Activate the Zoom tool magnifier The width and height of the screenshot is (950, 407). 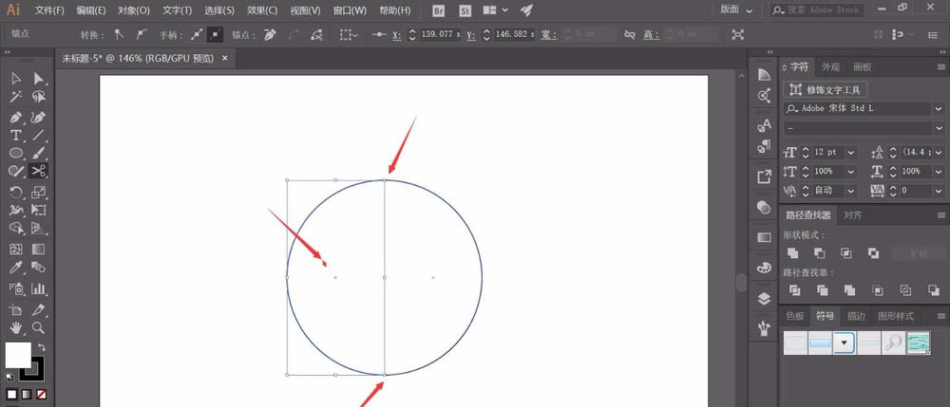click(39, 327)
